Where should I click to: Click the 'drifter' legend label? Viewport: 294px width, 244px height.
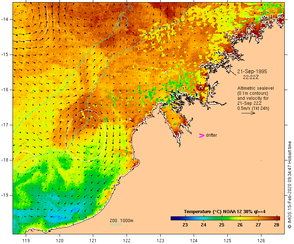[211, 135]
